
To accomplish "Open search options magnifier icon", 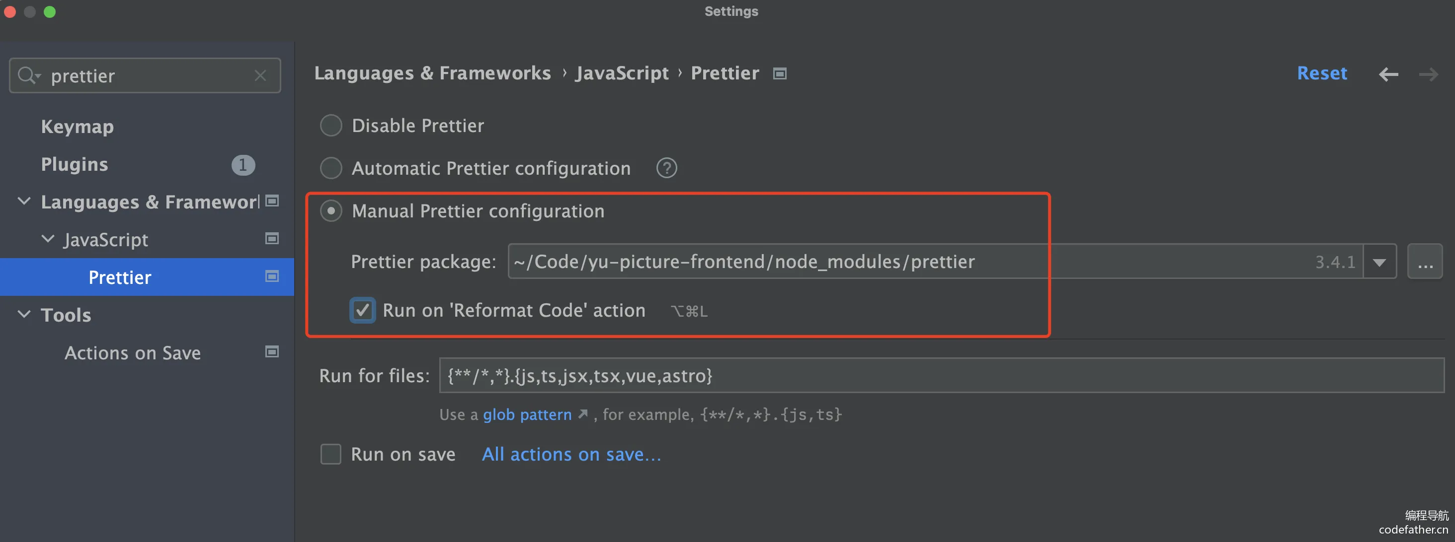I will [29, 75].
